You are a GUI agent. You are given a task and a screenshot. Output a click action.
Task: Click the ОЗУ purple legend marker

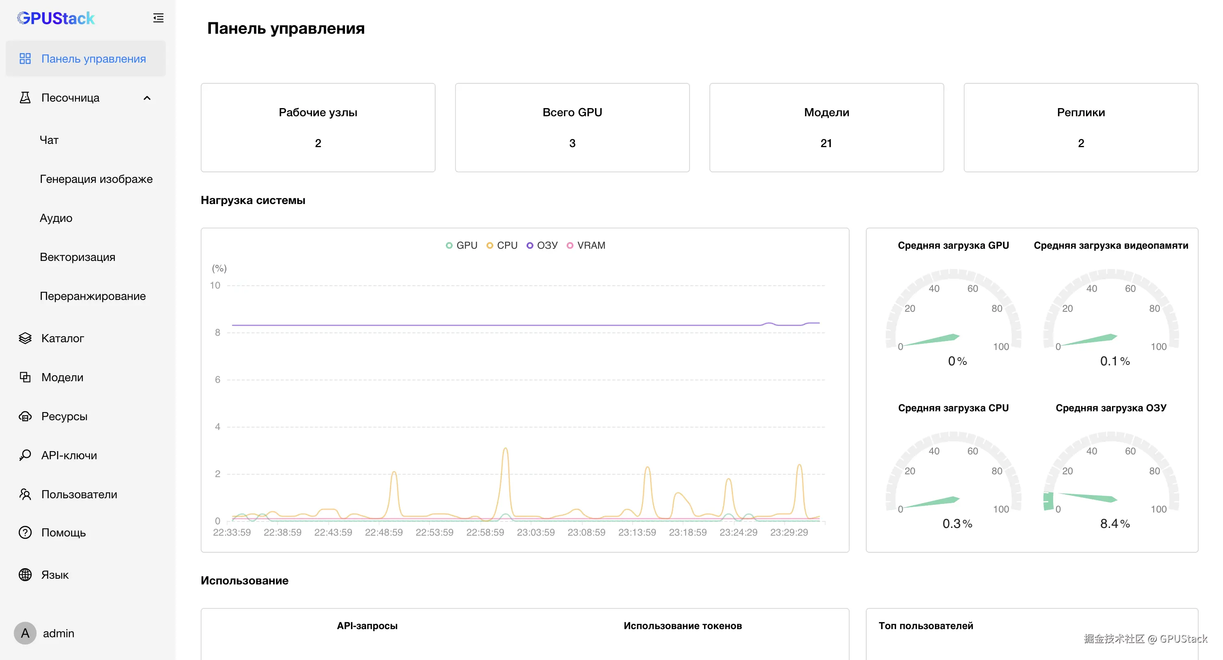pos(530,245)
